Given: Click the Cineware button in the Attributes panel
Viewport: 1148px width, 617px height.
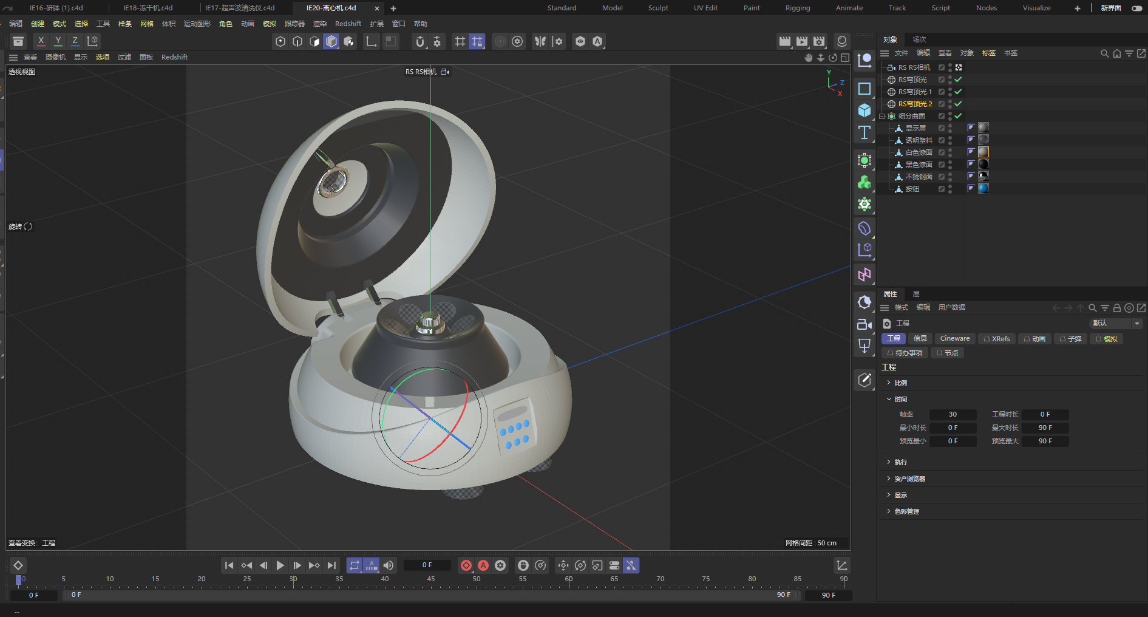Looking at the screenshot, I should (954, 338).
